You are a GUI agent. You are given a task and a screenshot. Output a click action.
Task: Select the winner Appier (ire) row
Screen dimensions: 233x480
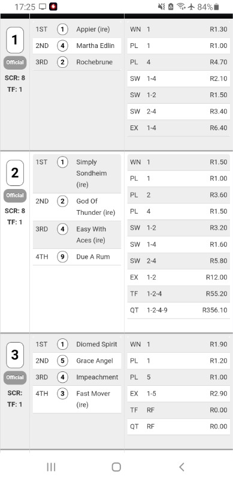(x=77, y=29)
